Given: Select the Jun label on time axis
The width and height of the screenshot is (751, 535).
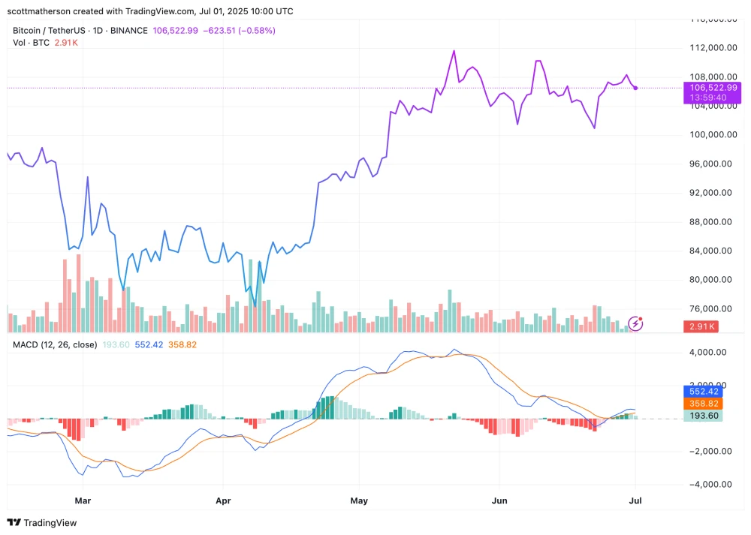Looking at the screenshot, I should 499,500.
